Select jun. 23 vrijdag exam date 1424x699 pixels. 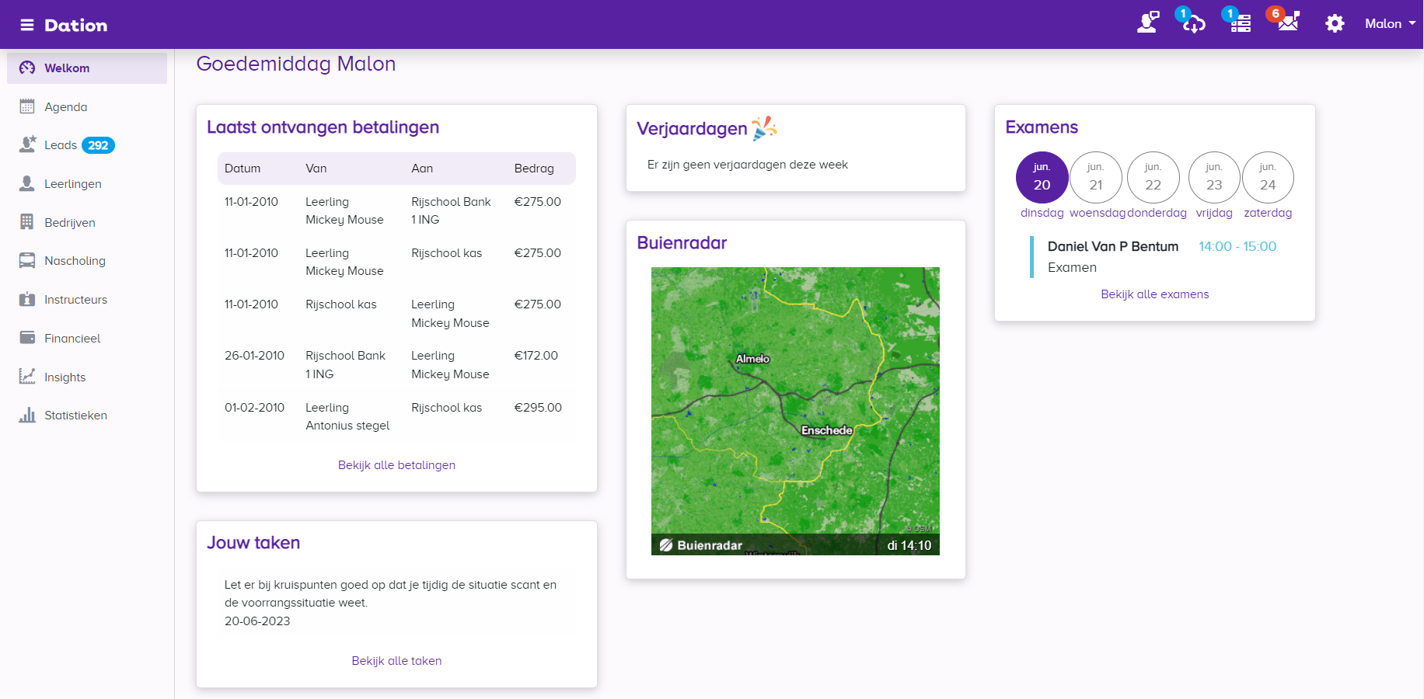coord(1214,178)
